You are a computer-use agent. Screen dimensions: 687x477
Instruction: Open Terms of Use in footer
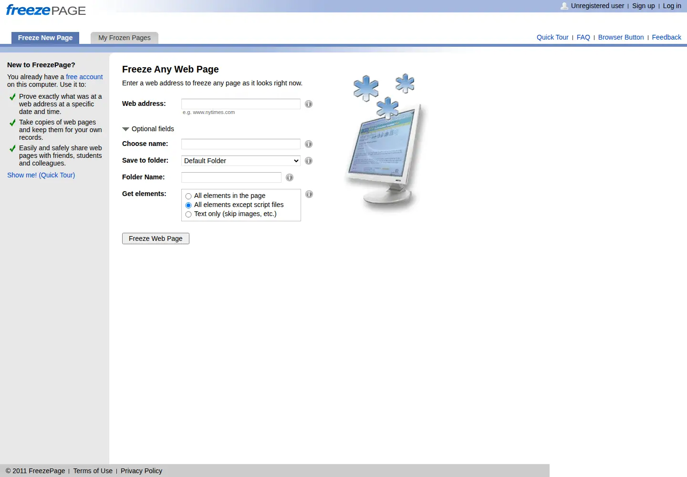point(93,471)
